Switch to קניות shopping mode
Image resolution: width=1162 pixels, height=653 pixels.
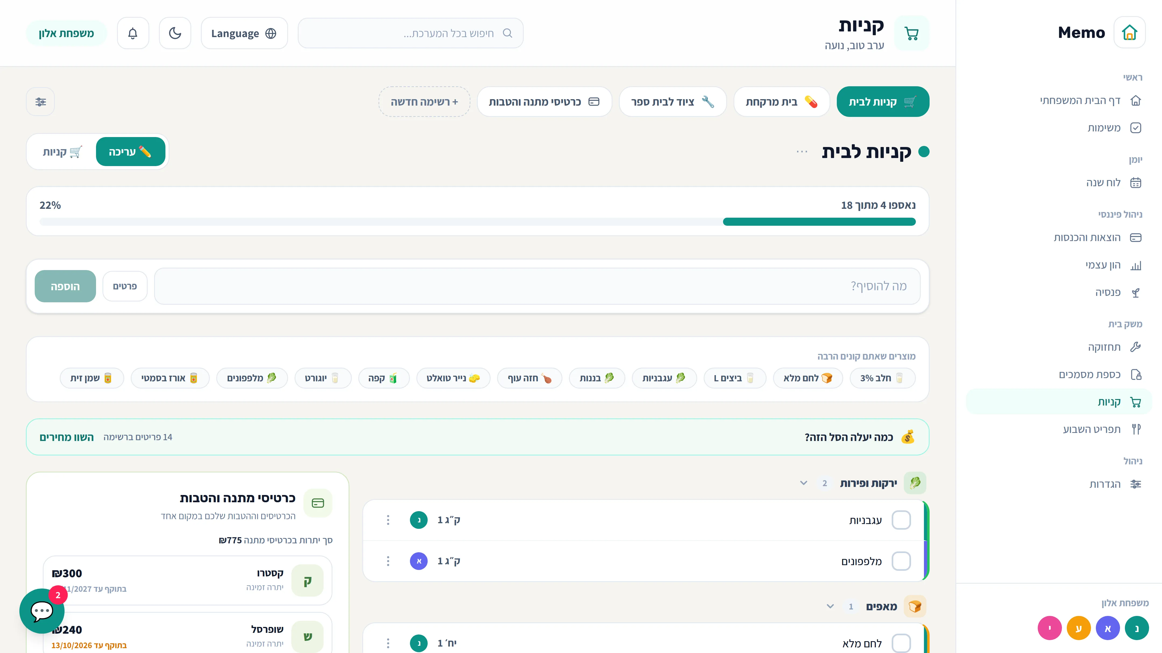pyautogui.click(x=63, y=152)
